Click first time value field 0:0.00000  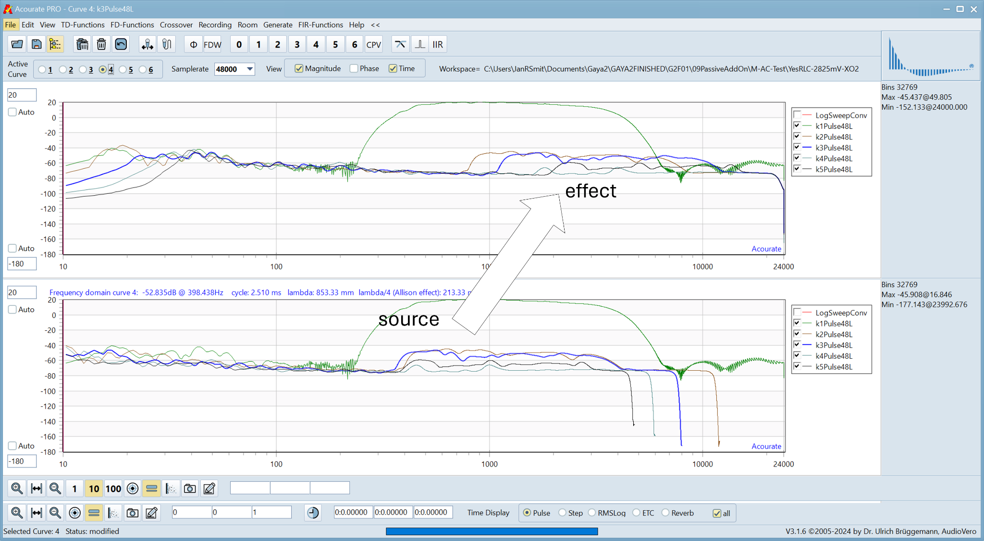353,513
